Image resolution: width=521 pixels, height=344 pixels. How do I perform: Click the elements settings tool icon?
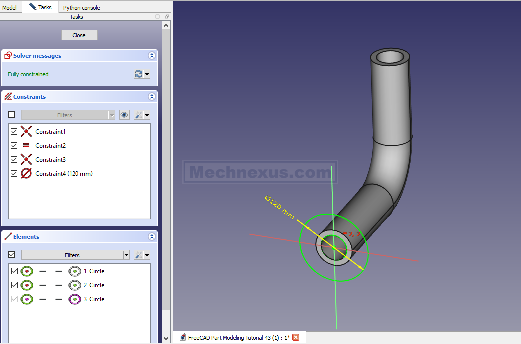pos(139,255)
